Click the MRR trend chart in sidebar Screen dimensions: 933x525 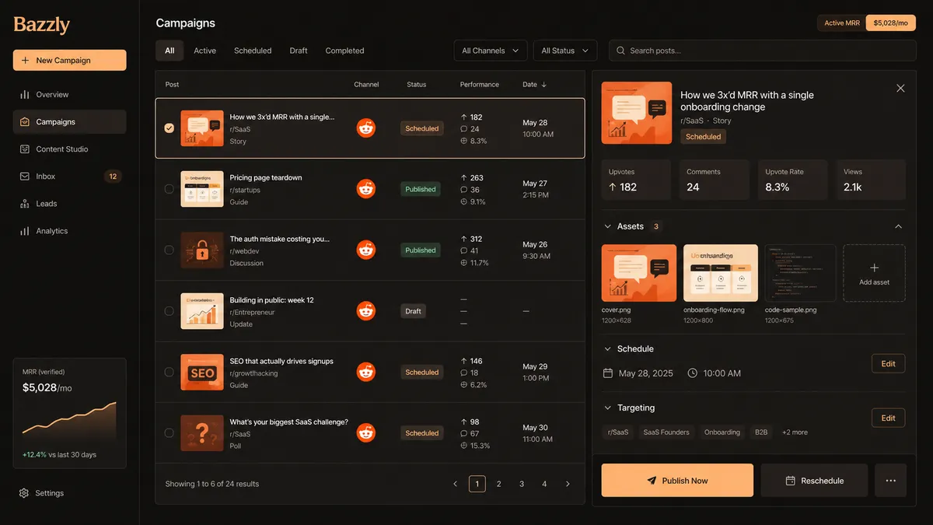tap(69, 422)
